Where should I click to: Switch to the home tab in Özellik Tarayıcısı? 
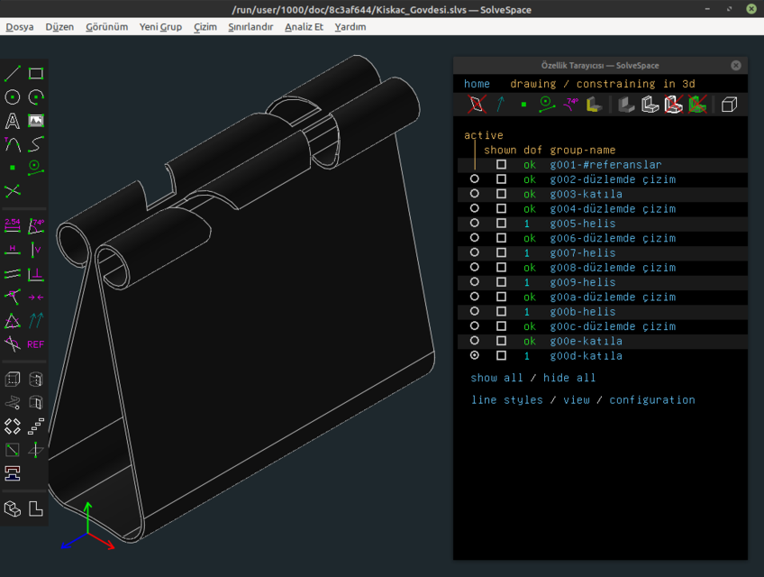(x=477, y=83)
